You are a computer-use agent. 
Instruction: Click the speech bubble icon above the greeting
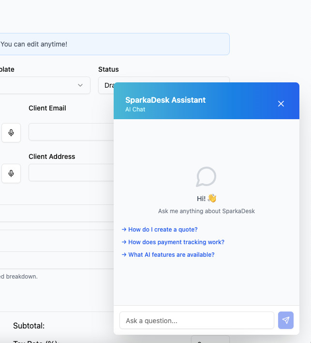pos(206,177)
